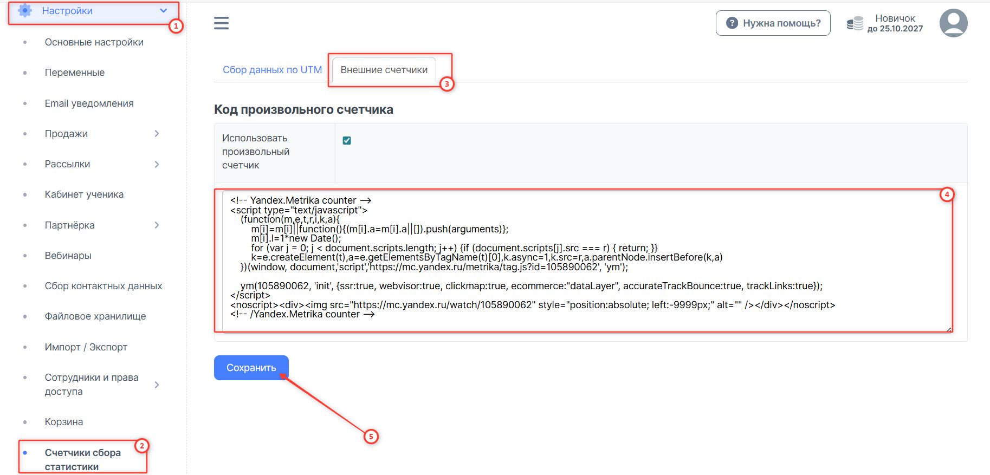Click the hamburger menu icon
Viewport: 990px width, 475px height.
pyautogui.click(x=221, y=23)
